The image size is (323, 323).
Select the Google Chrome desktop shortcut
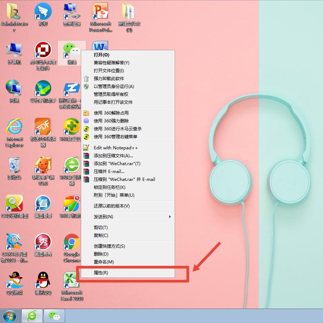[x=71, y=248]
